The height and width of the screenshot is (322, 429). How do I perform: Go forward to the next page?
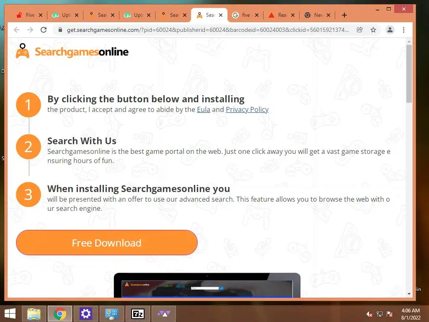pyautogui.click(x=30, y=30)
